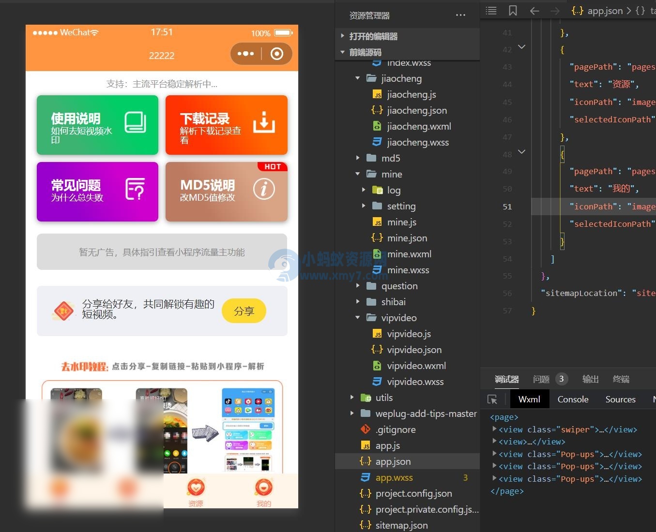Click the 下载记录 card in the simulator

click(226, 125)
